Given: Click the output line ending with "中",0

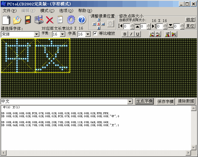Looking at the screenshot, I should [60, 116].
